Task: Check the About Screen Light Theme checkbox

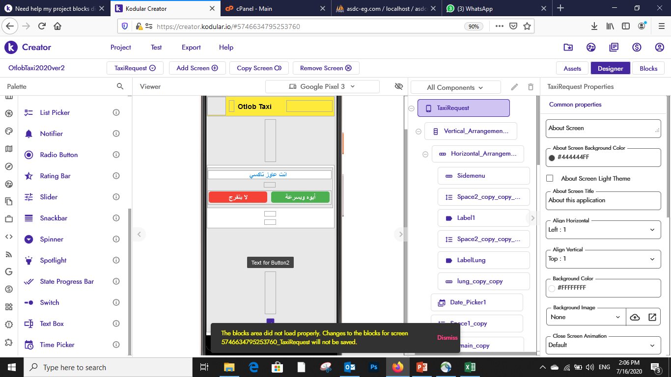Action: tap(550, 178)
